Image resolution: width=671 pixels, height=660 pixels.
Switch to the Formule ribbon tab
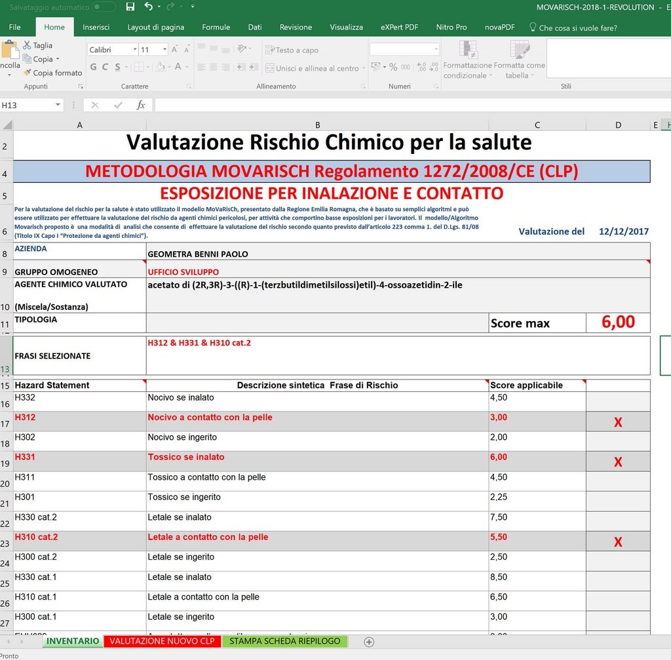[216, 27]
